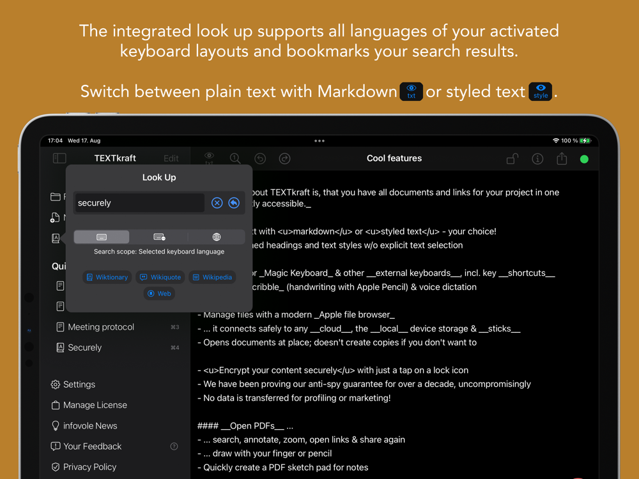639x479 pixels.
Task: Open the Securely lookup bookmark
Action: click(x=118, y=347)
